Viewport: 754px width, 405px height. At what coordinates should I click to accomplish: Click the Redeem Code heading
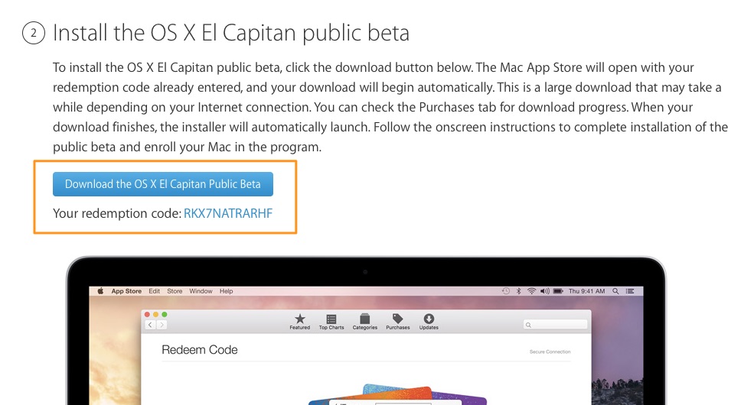click(x=200, y=350)
